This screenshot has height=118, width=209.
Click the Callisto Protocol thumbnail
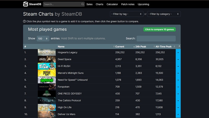47,100
